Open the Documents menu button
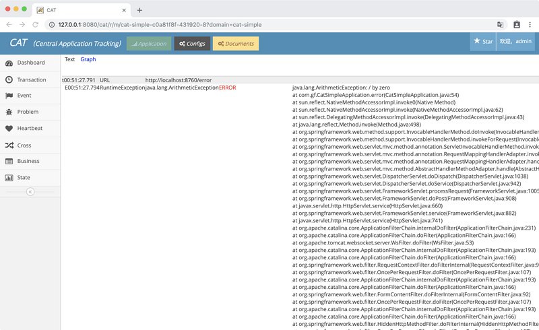539x330 pixels. tap(236, 44)
